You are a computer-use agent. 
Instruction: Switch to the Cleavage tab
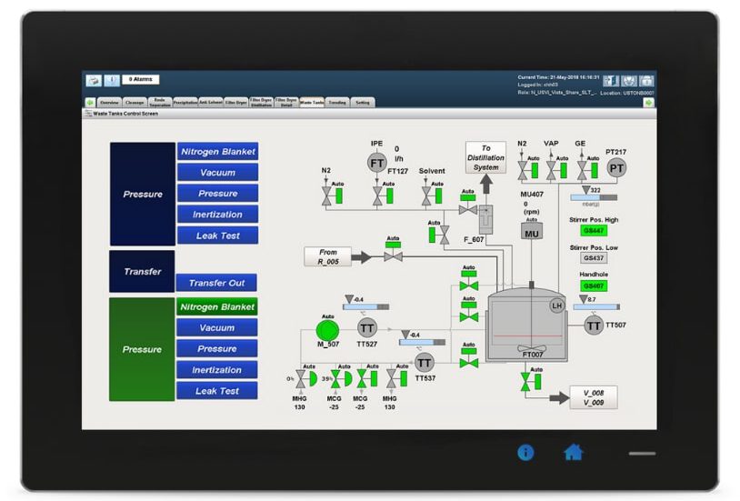[135, 103]
